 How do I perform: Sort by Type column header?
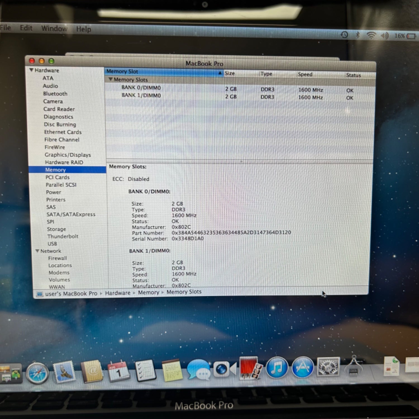tap(277, 74)
